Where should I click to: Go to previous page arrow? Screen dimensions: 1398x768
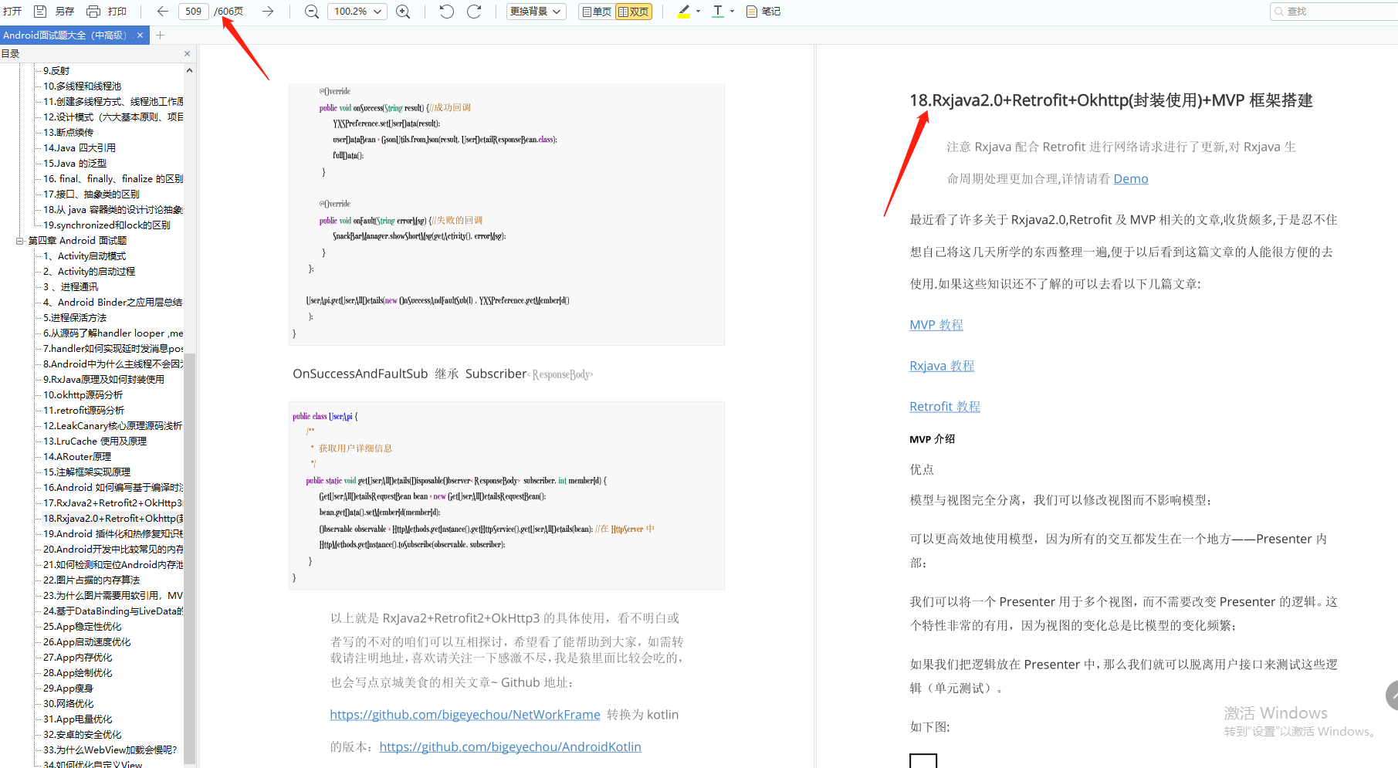tap(162, 12)
